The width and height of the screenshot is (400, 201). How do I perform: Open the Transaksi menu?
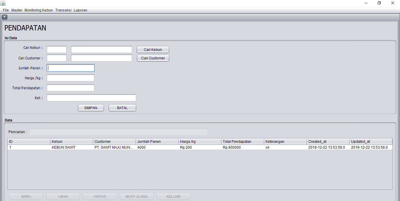tap(63, 10)
